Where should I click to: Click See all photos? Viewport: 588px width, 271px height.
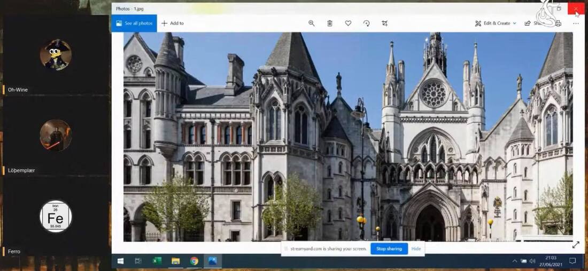(x=134, y=23)
